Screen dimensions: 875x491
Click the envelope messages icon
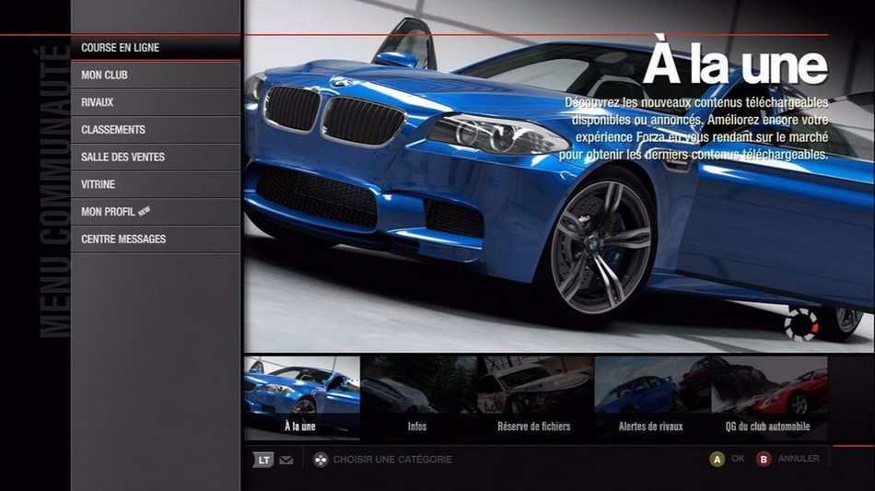[286, 461]
